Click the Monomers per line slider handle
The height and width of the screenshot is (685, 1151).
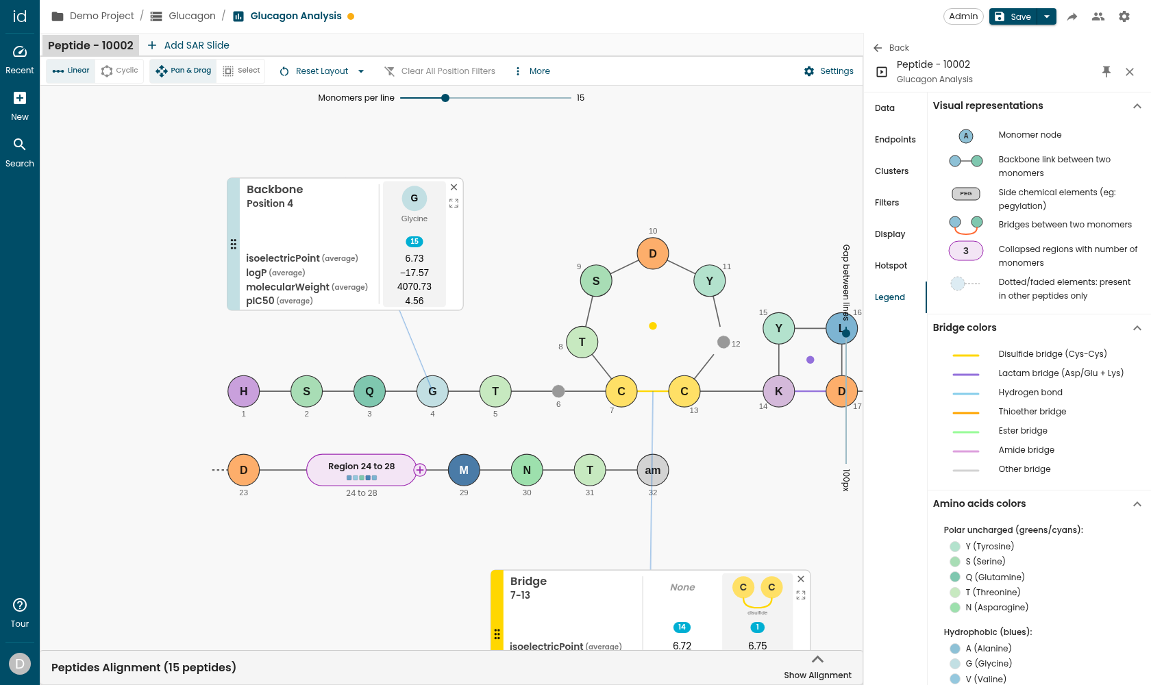tap(445, 98)
